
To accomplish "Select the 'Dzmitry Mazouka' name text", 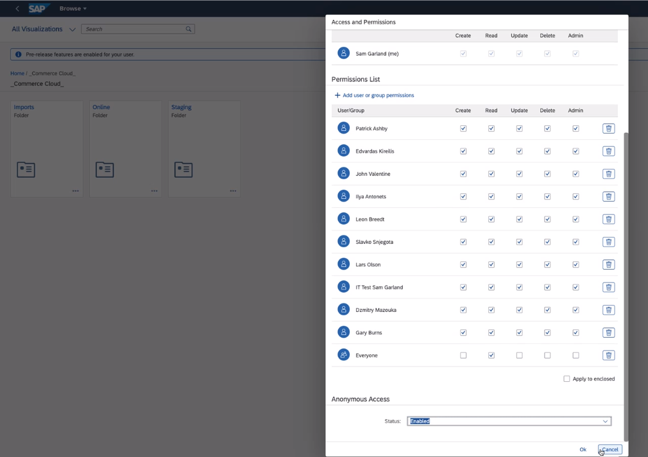I will tap(376, 310).
